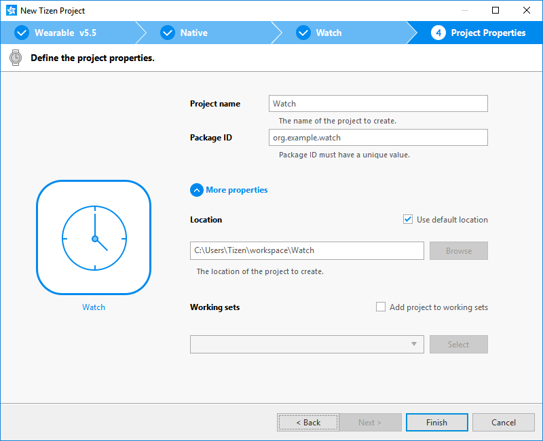
Task: Cancel the new project wizard
Action: 503,422
